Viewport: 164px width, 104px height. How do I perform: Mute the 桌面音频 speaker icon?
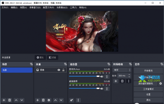[102, 89]
